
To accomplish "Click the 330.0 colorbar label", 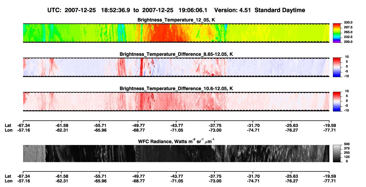I will pyautogui.click(x=348, y=23).
